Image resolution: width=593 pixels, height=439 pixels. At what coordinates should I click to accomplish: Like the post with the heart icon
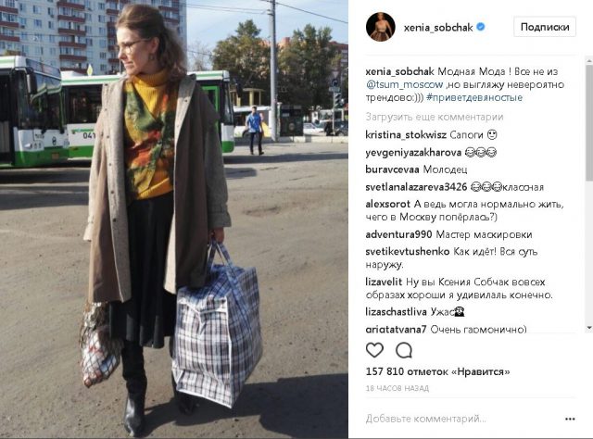(x=374, y=350)
